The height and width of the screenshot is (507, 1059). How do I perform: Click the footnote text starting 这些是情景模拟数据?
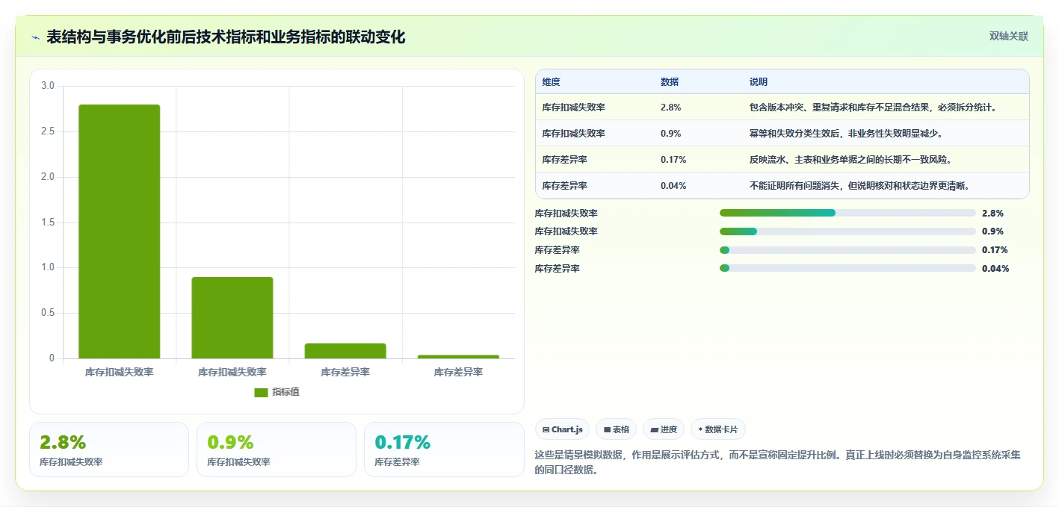778,462
